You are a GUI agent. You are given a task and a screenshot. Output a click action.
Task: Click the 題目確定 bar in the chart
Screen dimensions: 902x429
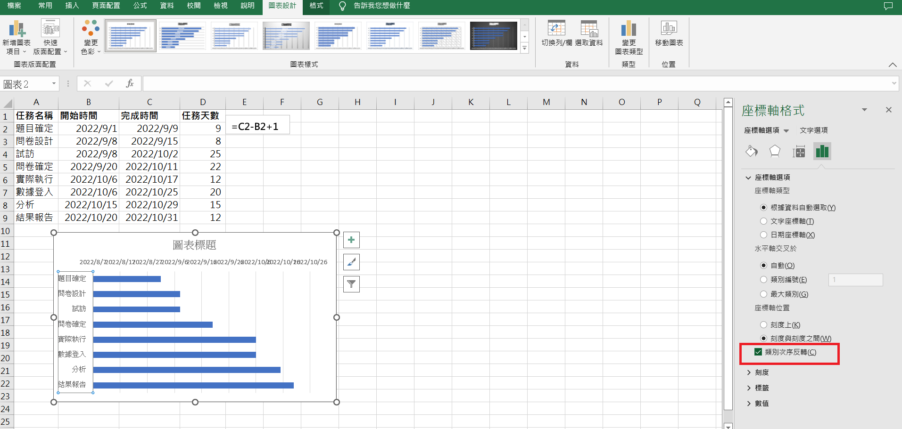127,279
